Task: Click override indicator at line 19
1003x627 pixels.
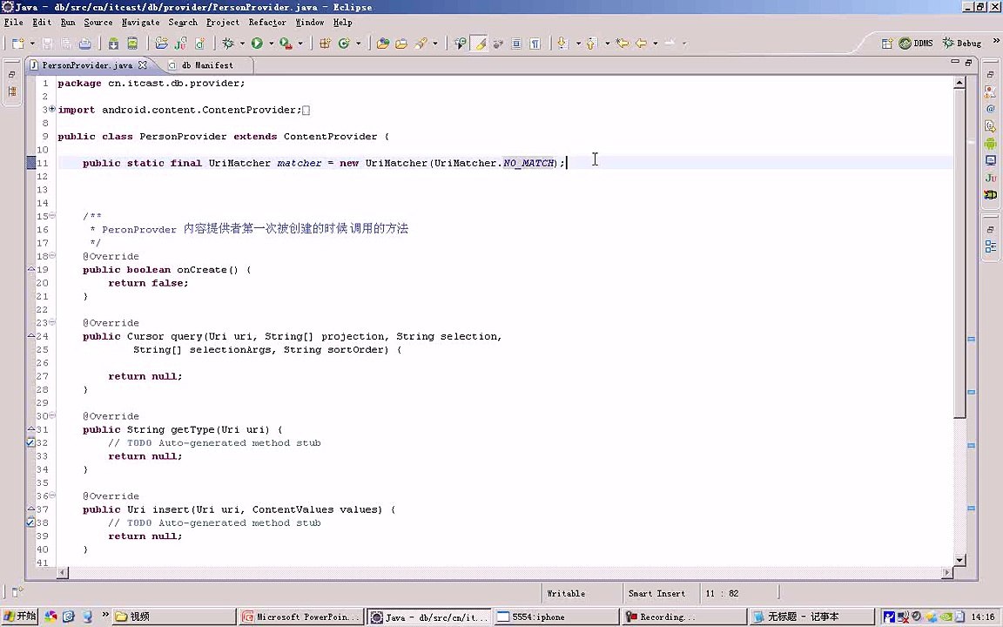Action: pyautogui.click(x=30, y=269)
